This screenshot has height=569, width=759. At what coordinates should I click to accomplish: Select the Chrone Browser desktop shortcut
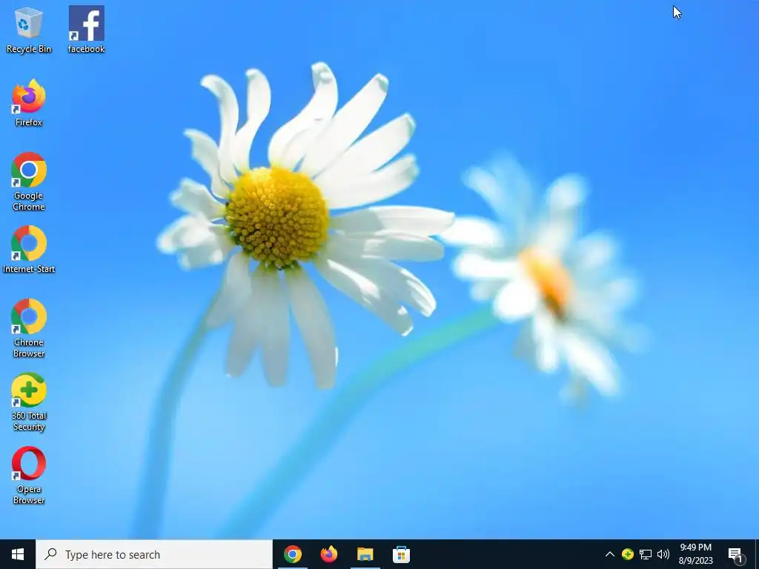tap(29, 328)
